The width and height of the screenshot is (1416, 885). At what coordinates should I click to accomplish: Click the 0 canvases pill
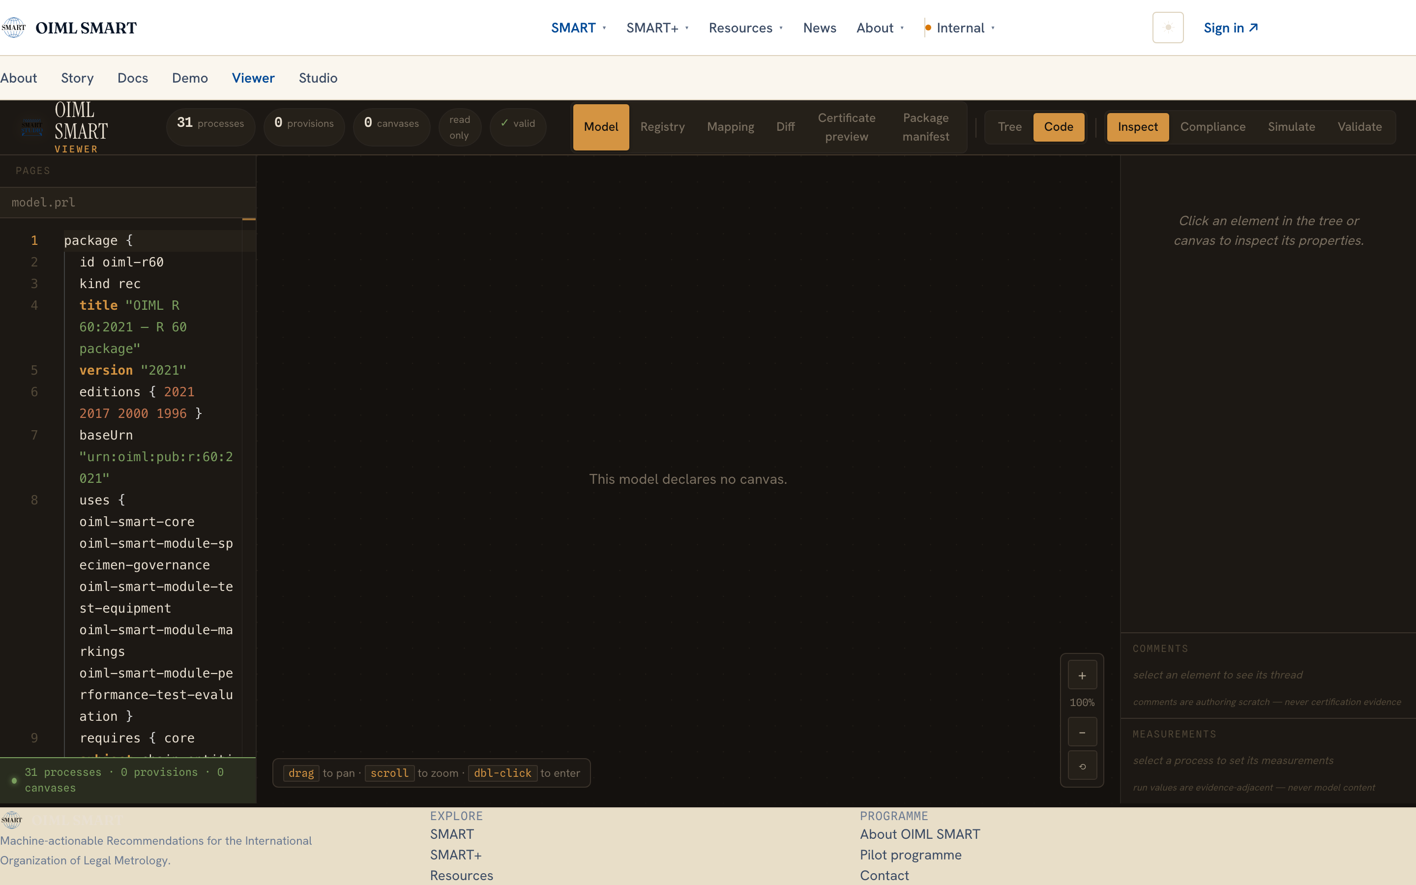pyautogui.click(x=391, y=127)
